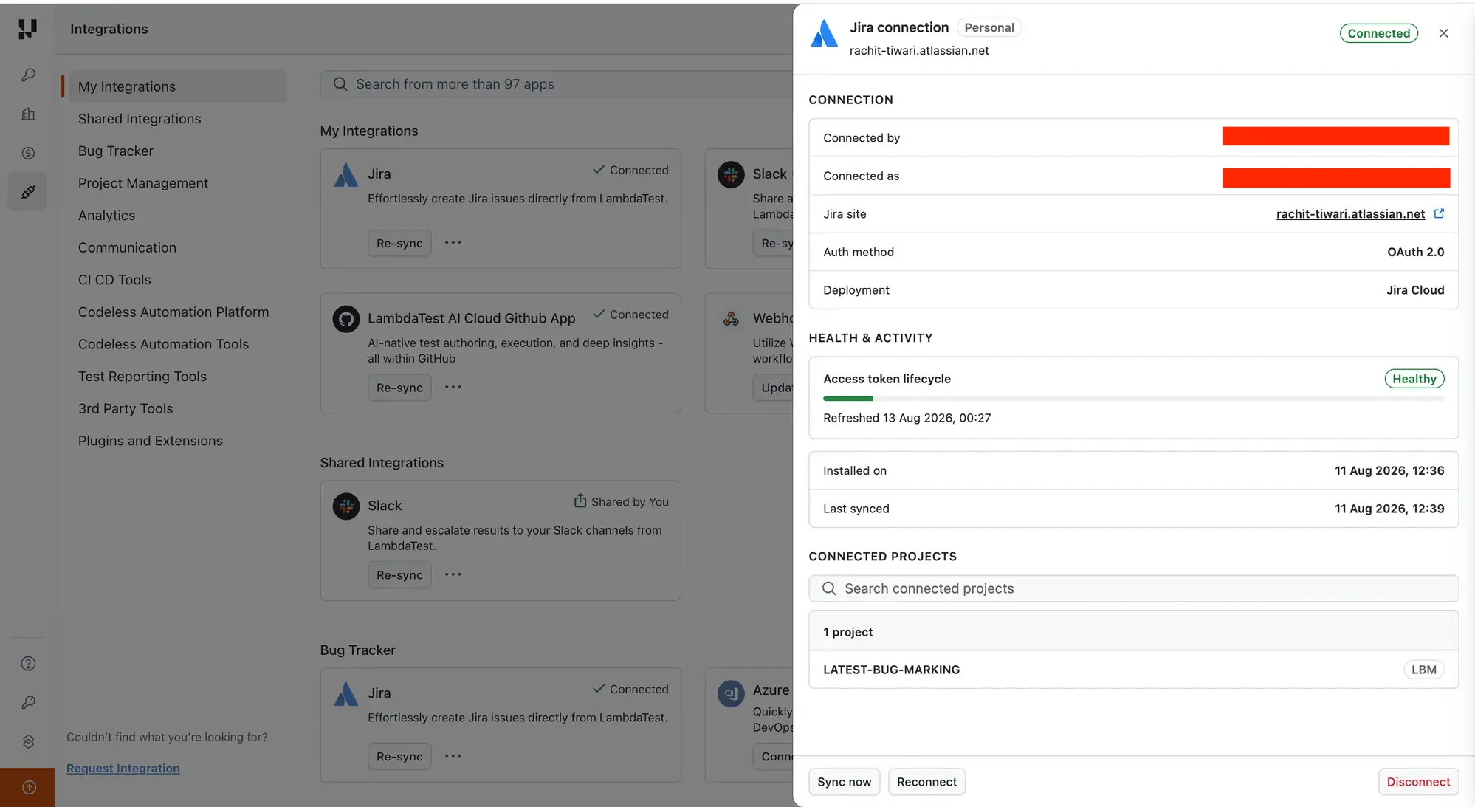Click Re-sync on Bug Tracker Jira card
The image size is (1475, 807).
tap(399, 757)
